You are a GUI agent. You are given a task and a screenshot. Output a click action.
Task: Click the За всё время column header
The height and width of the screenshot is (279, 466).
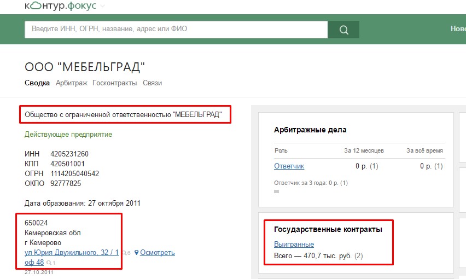(424, 150)
